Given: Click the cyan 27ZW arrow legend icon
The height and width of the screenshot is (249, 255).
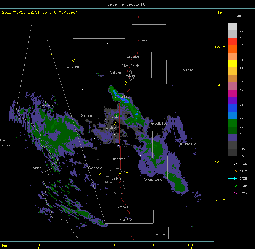Looking at the screenshot, I should [x=233, y=178].
